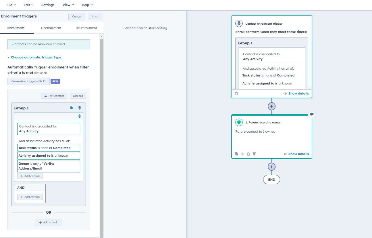Select the move icon on Rotate record action

click(x=242, y=154)
